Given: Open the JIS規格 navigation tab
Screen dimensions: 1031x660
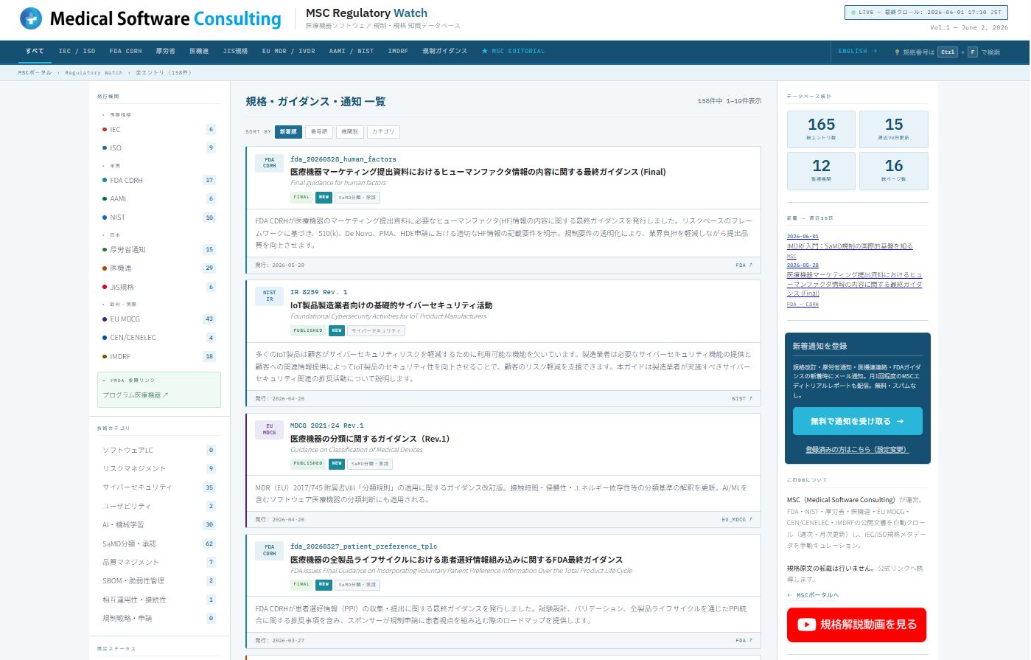Looking at the screenshot, I should (236, 51).
